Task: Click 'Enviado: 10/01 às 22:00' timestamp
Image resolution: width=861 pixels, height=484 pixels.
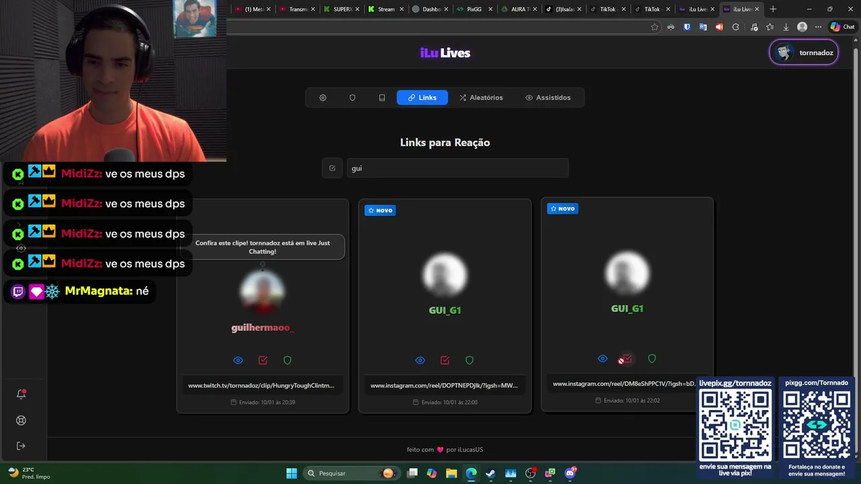Action: click(445, 402)
